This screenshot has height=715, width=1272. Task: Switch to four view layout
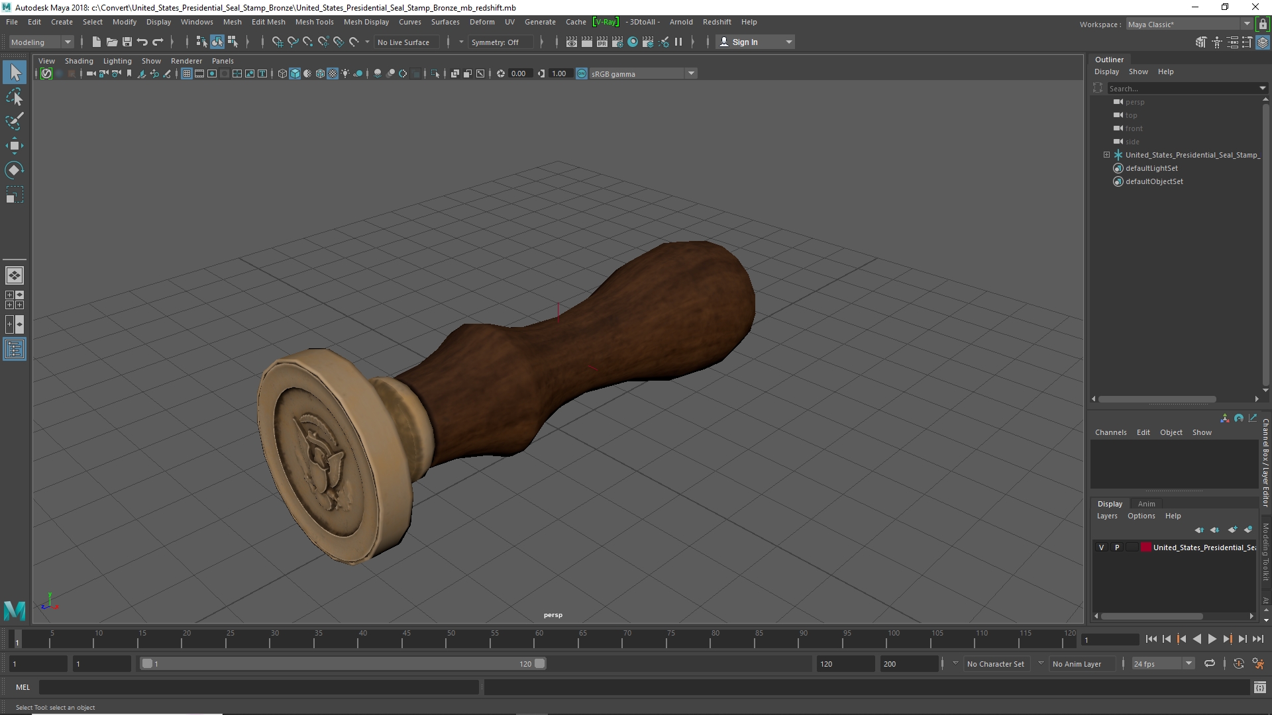[15, 300]
